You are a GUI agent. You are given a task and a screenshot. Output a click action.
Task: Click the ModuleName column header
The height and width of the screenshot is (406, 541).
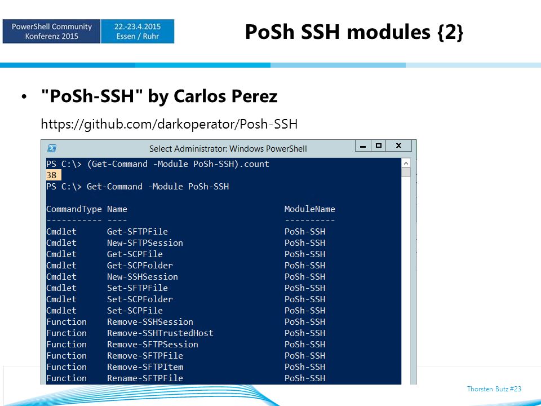[309, 209]
